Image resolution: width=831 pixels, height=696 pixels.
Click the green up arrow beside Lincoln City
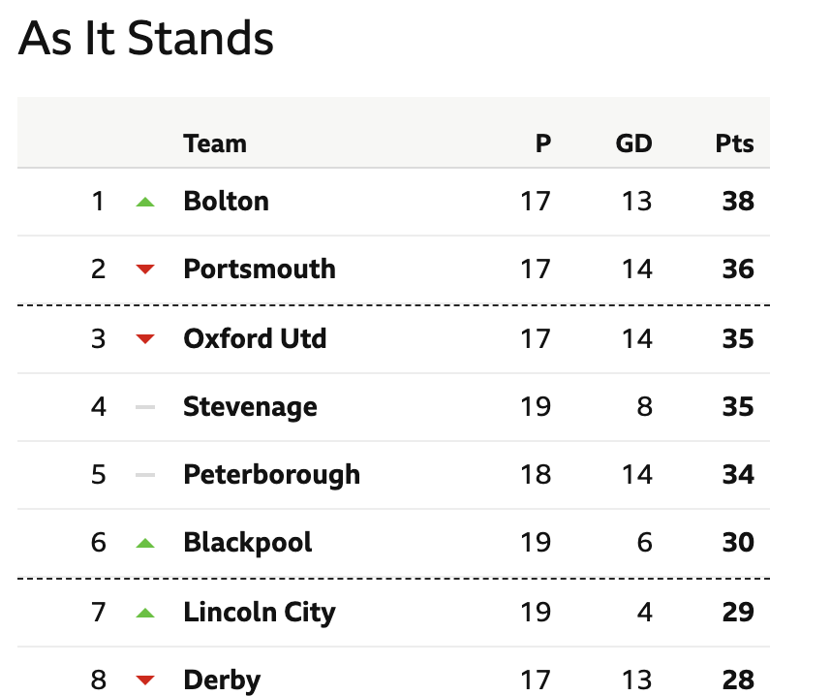(145, 614)
